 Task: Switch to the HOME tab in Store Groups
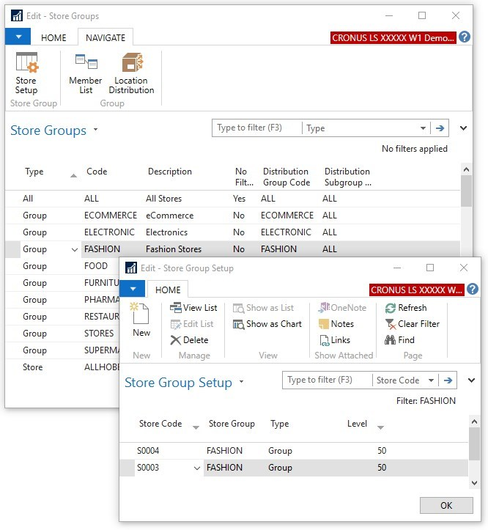pos(53,37)
